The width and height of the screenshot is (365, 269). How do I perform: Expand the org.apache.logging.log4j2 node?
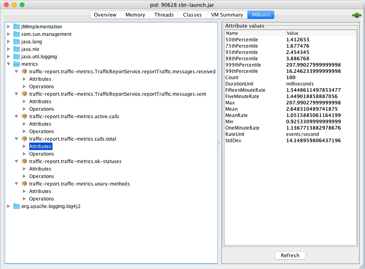click(x=9, y=206)
